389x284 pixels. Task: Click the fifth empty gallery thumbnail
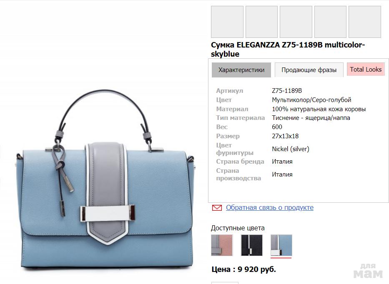pyautogui.click(x=365, y=22)
